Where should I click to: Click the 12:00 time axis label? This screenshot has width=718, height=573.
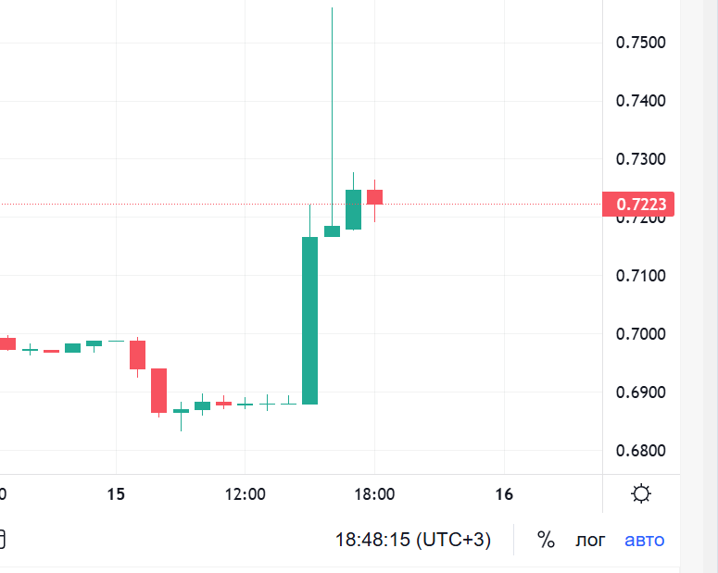[x=245, y=494]
